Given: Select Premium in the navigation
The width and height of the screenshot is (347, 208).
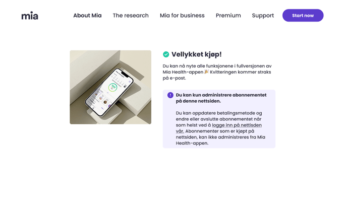Looking at the screenshot, I should (228, 16).
